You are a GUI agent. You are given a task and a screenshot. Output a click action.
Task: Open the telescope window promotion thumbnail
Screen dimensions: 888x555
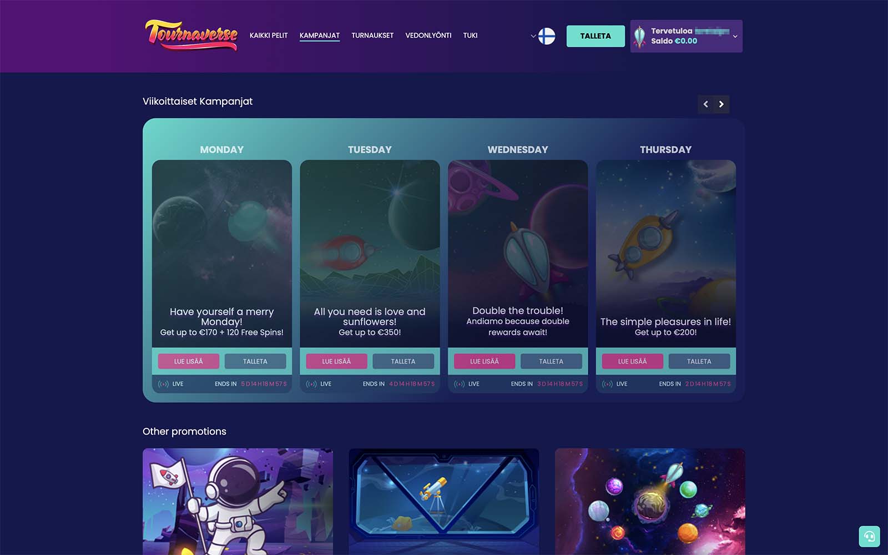click(x=444, y=501)
